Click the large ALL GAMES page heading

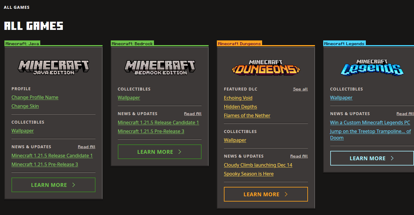[33, 26]
